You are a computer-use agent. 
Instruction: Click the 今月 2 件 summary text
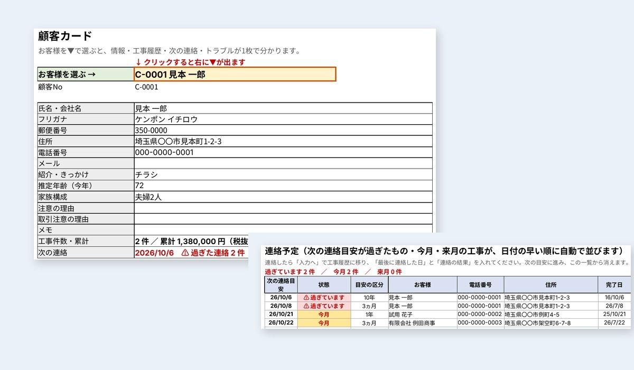(346, 272)
